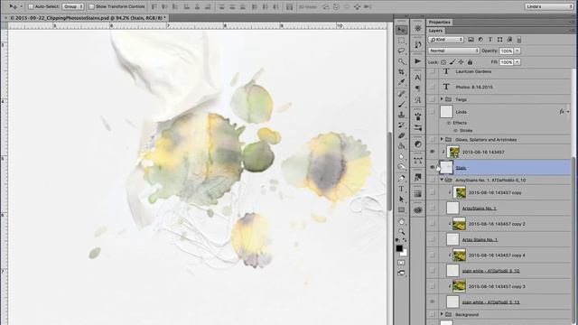Filter layers by pixel type icon
This screenshot has height=325, width=578.
coord(471,40)
